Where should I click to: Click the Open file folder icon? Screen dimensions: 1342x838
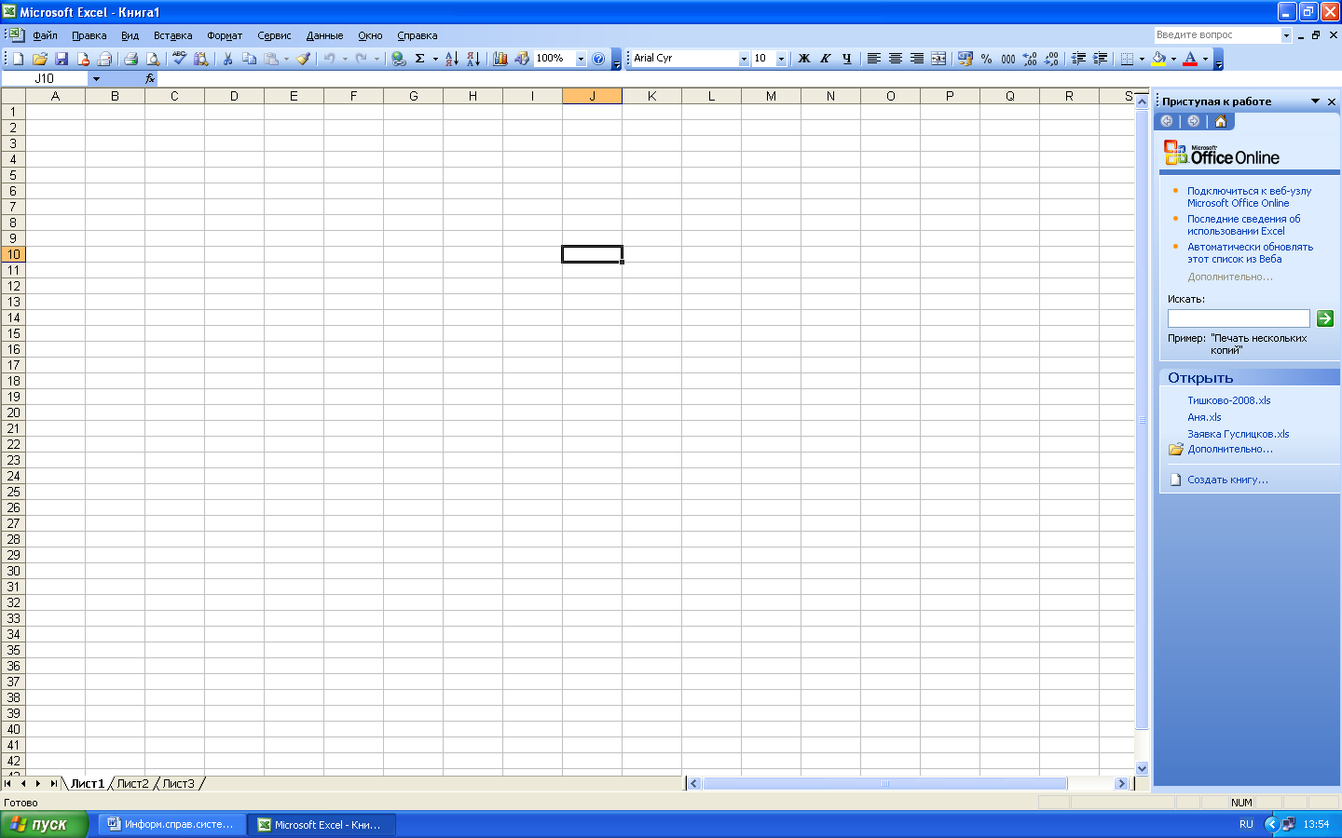[x=40, y=59]
